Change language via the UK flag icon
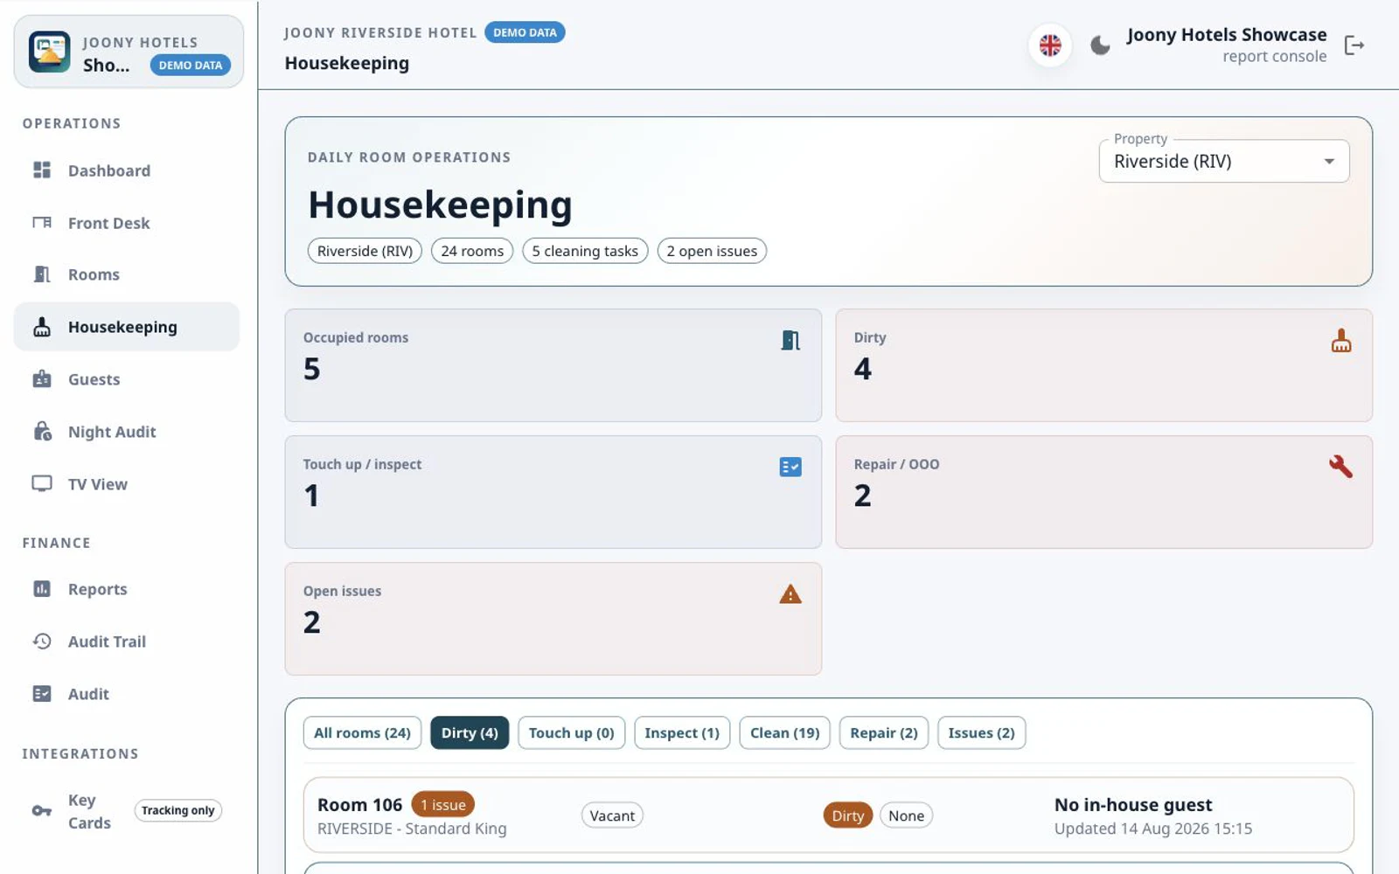Image resolution: width=1399 pixels, height=874 pixels. pos(1050,45)
